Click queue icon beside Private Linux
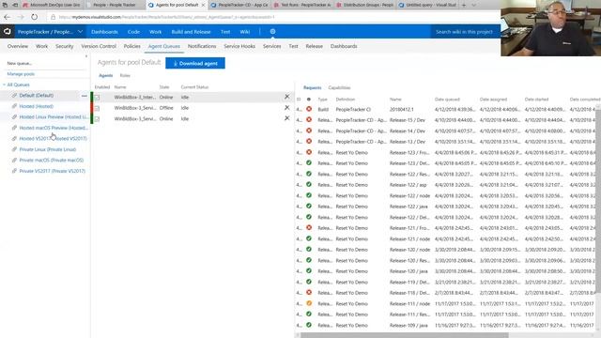 click(x=14, y=149)
